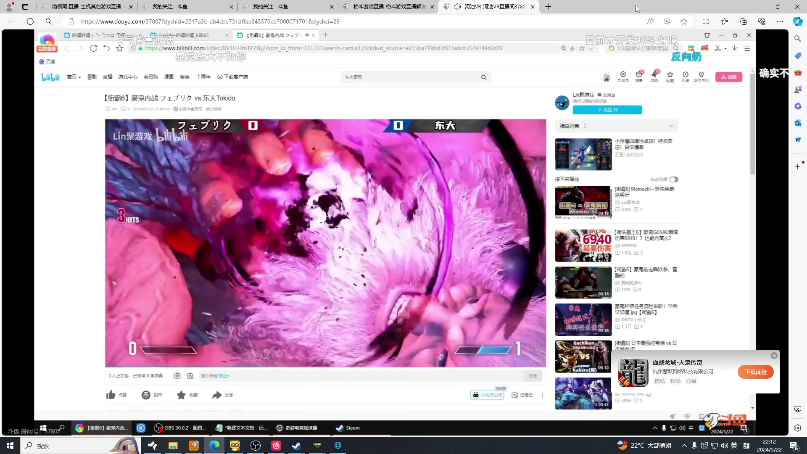The height and width of the screenshot is (454, 807).
Task: Click the 下载客户端 link
Action: click(232, 77)
